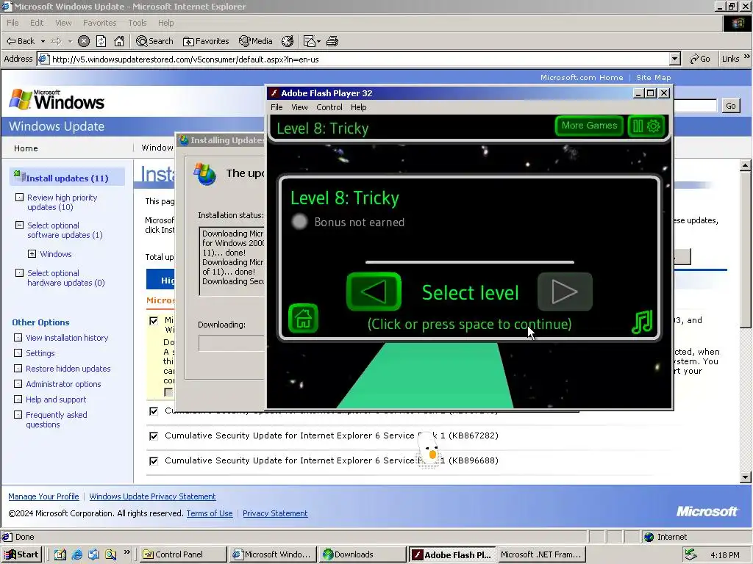Uncheck the KB896688 cumulative security update
The height and width of the screenshot is (564, 753).
coord(154,461)
